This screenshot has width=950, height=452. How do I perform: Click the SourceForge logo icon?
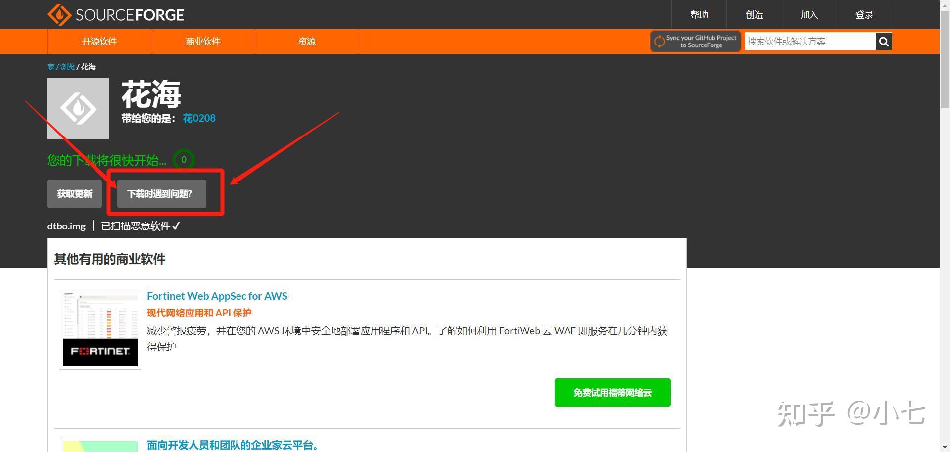point(59,15)
